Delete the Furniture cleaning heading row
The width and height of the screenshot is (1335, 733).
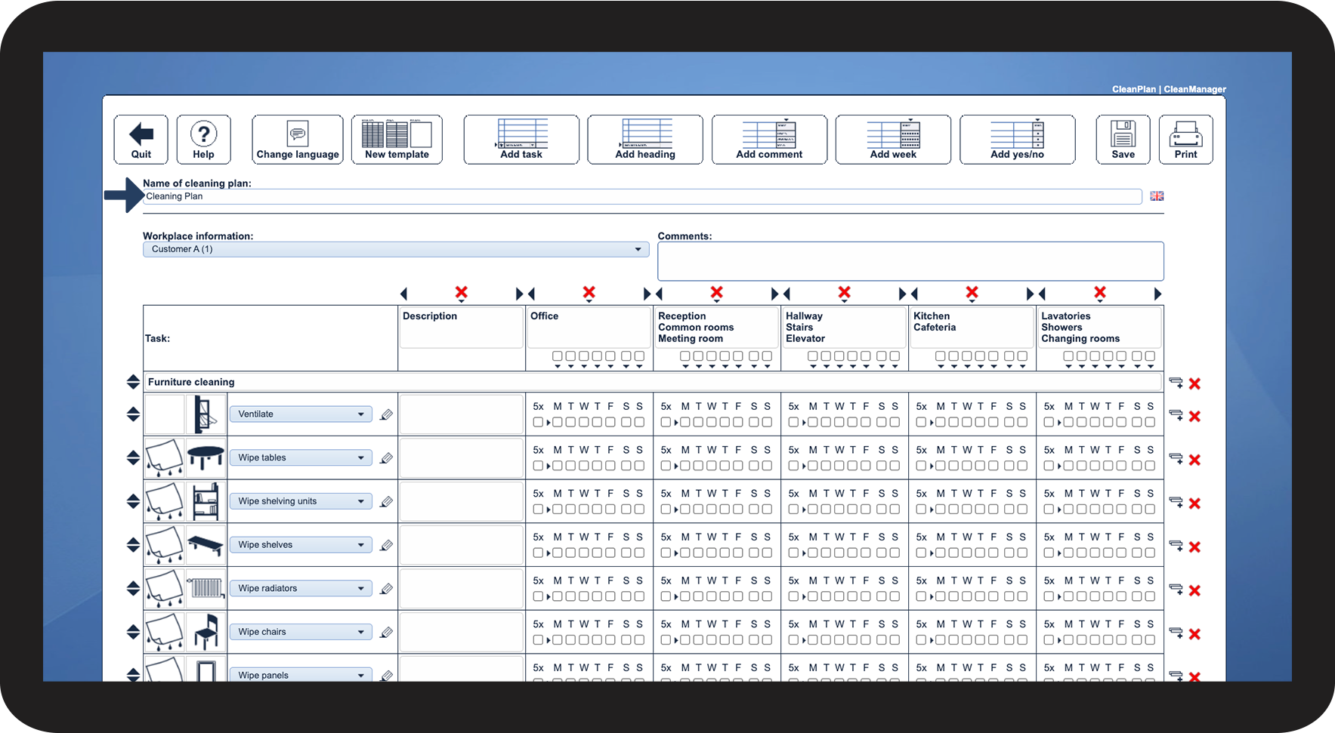click(1194, 383)
